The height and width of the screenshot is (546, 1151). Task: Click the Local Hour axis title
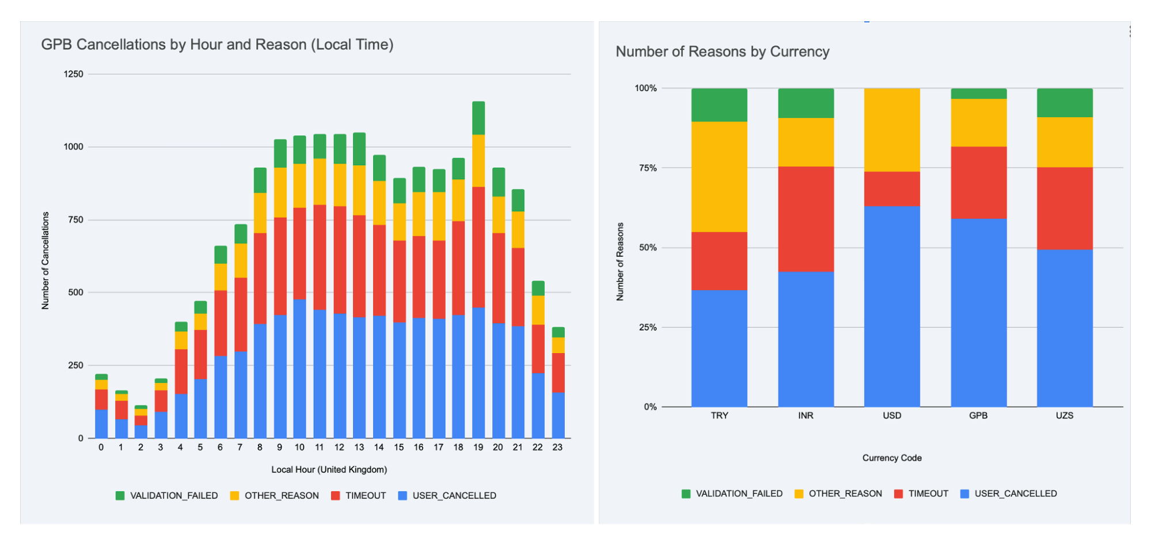click(x=329, y=469)
